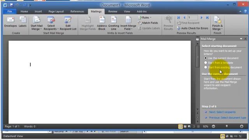Click Next: Select recipients link
Image resolution: width=249 pixels, height=140 pixels.
click(222, 112)
